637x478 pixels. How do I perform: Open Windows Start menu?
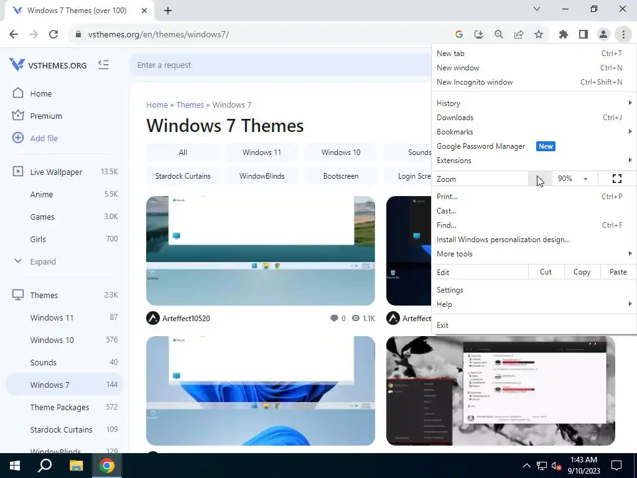(x=15, y=466)
